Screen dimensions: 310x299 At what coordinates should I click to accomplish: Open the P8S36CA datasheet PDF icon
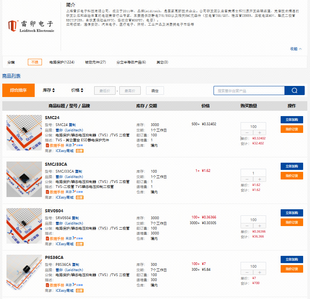(47, 285)
